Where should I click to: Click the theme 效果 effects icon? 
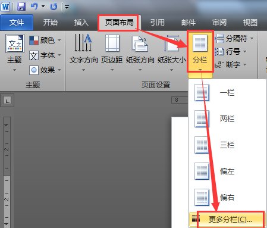coord(34,70)
